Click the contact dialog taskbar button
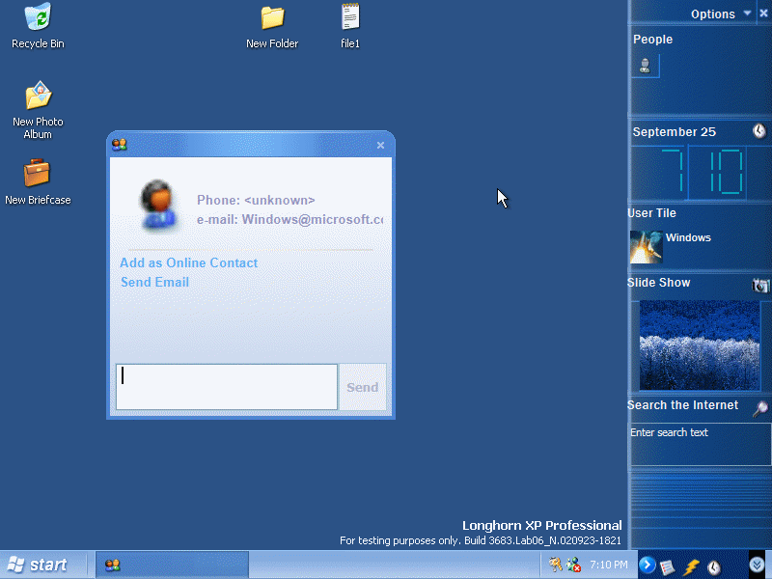The height and width of the screenshot is (579, 772). pos(172,565)
